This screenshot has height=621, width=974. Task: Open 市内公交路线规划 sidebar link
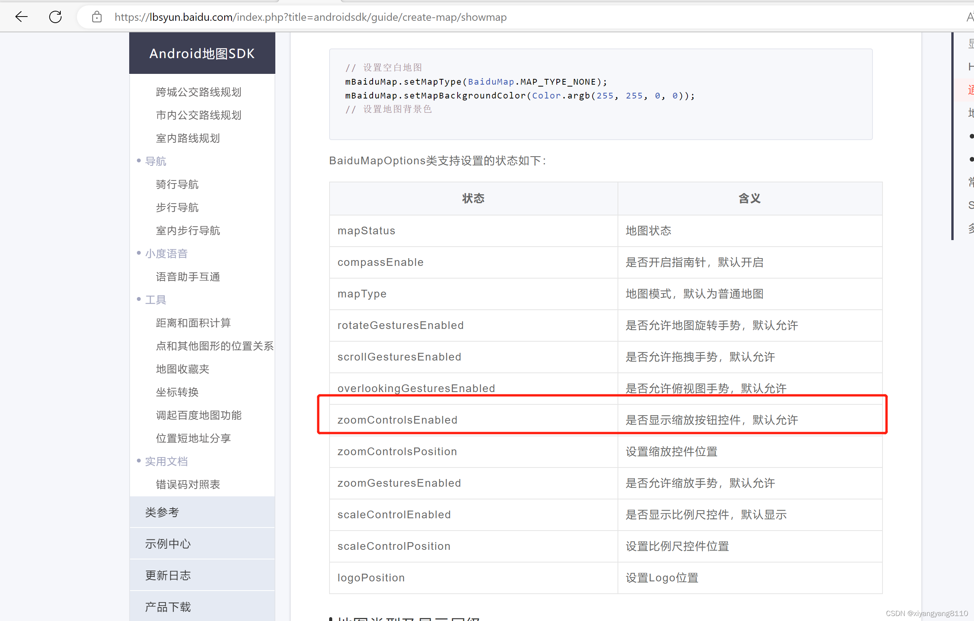[198, 115]
